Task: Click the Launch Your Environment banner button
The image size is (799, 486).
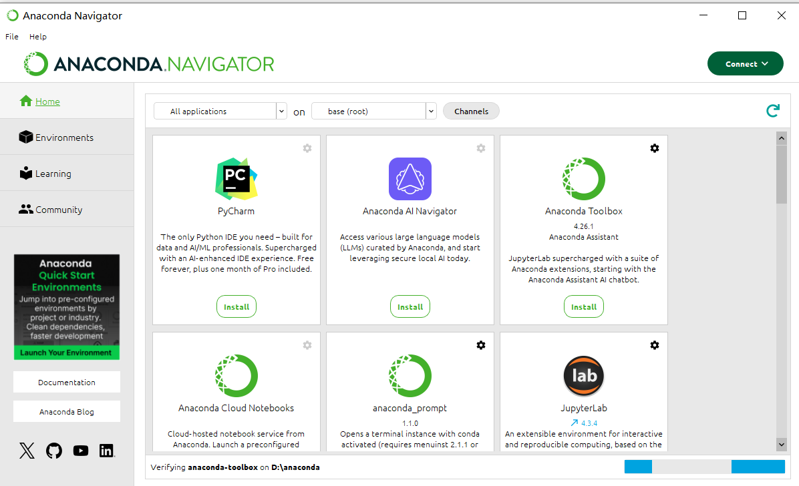Action: (x=67, y=352)
